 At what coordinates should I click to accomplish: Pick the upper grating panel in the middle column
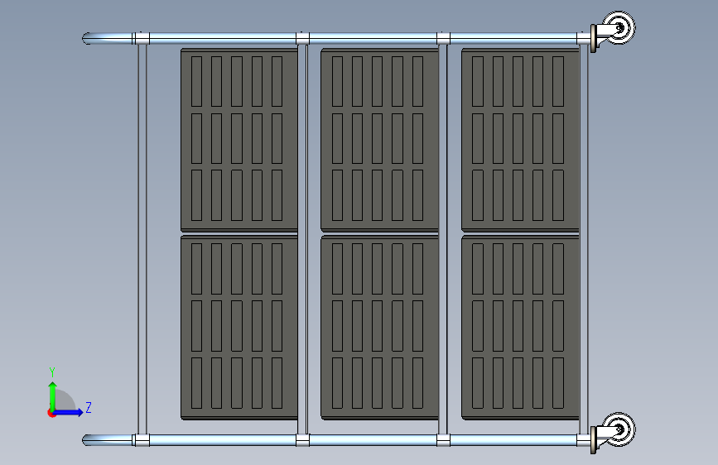379,140
